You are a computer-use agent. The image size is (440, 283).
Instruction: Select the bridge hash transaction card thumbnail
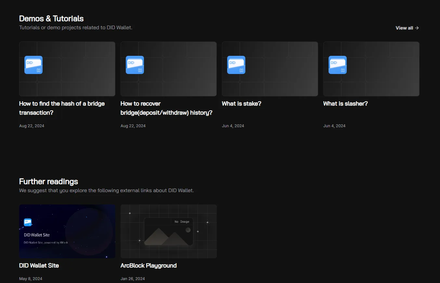(67, 69)
